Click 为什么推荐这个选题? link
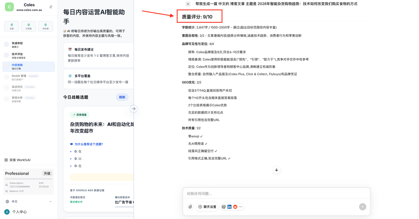Viewport: 419px width, 219px height. pos(89,144)
